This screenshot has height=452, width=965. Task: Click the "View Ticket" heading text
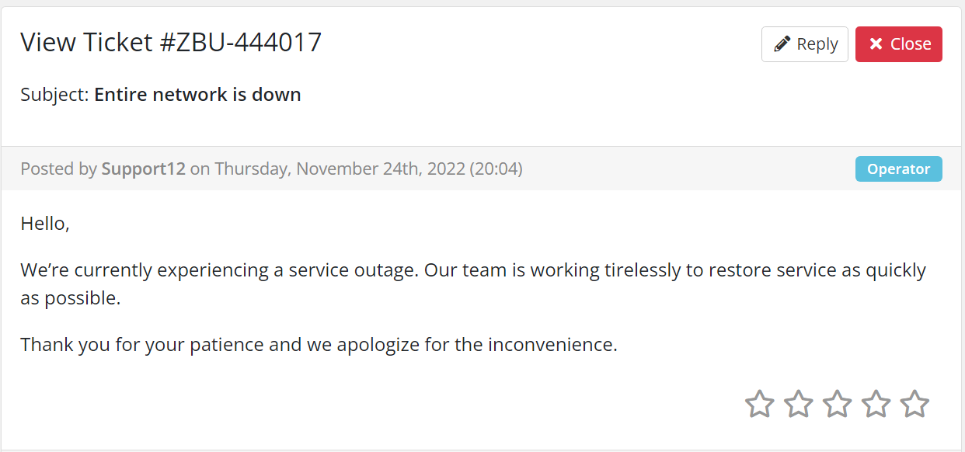click(87, 42)
